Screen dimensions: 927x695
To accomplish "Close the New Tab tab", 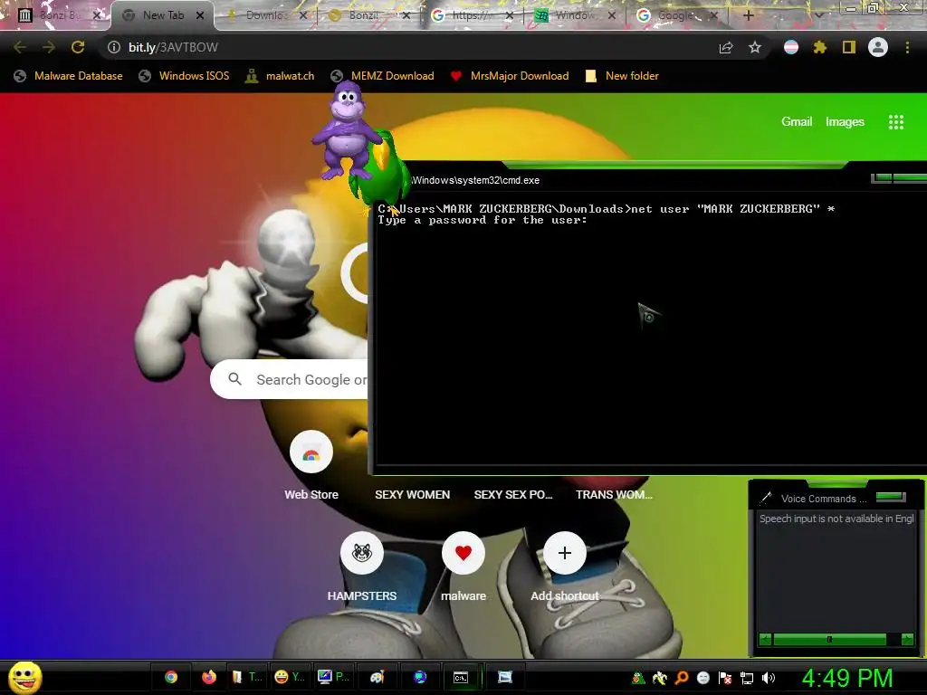I will (x=200, y=15).
